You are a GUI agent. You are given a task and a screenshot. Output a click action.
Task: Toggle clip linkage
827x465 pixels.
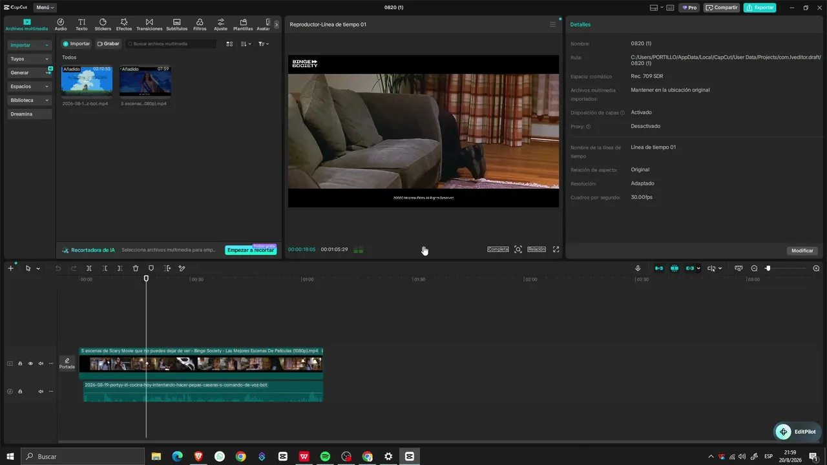point(690,268)
